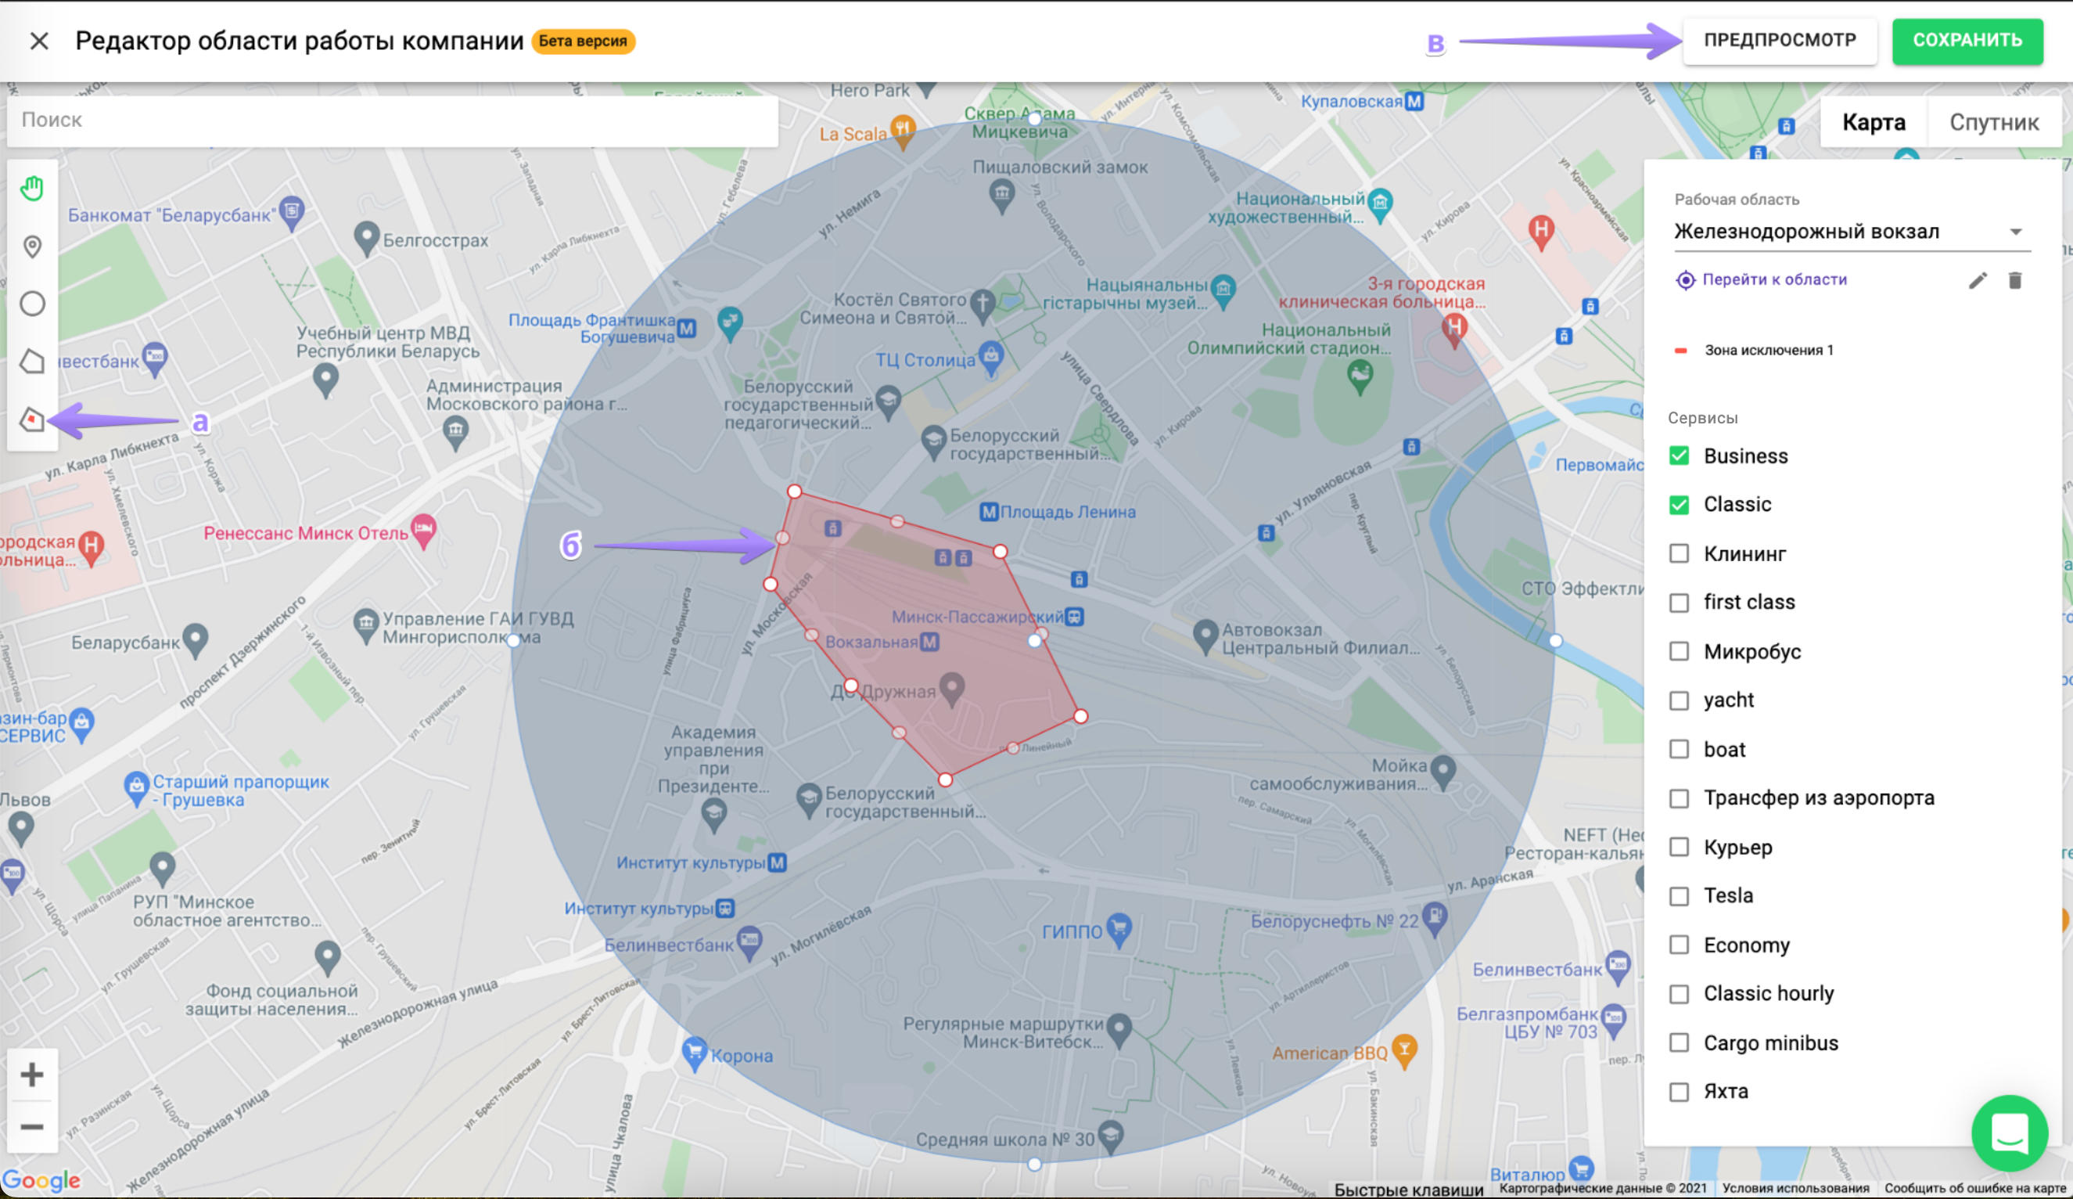Switch map to Спутник view

point(1993,123)
